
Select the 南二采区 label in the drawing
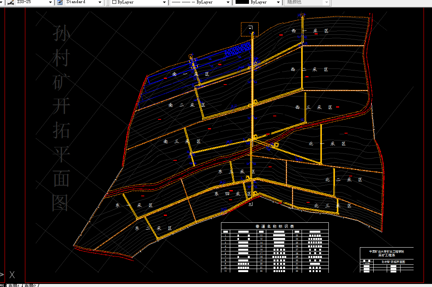187,105
